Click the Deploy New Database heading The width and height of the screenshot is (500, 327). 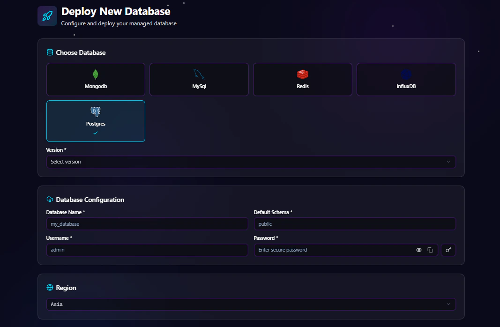pos(116,11)
